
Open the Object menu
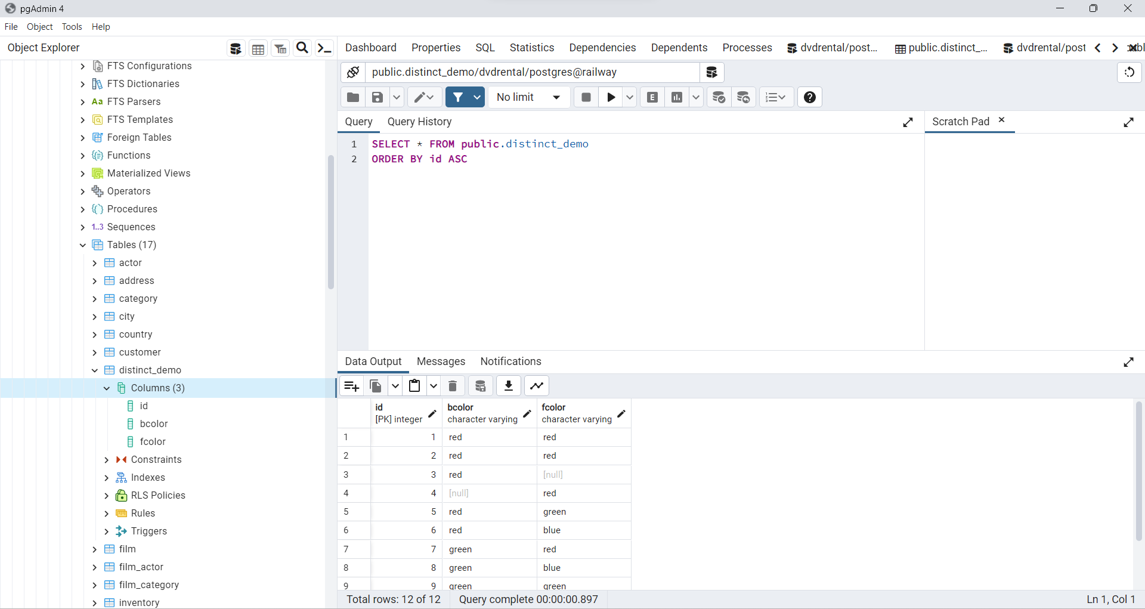click(40, 27)
